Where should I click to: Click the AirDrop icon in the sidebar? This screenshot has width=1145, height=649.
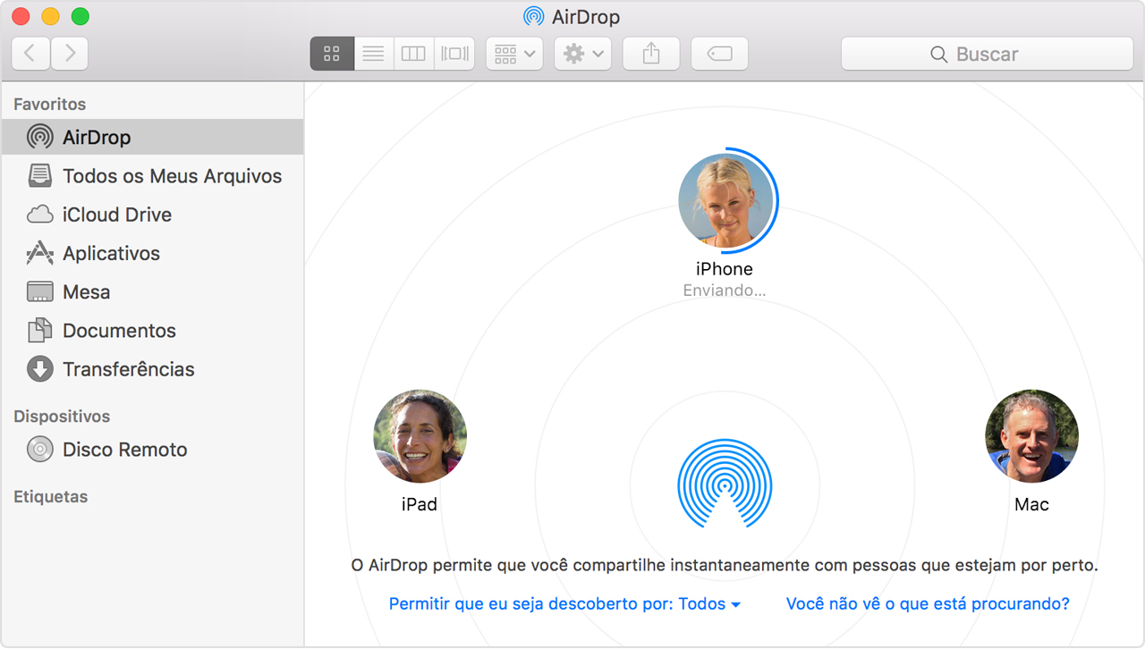[39, 137]
